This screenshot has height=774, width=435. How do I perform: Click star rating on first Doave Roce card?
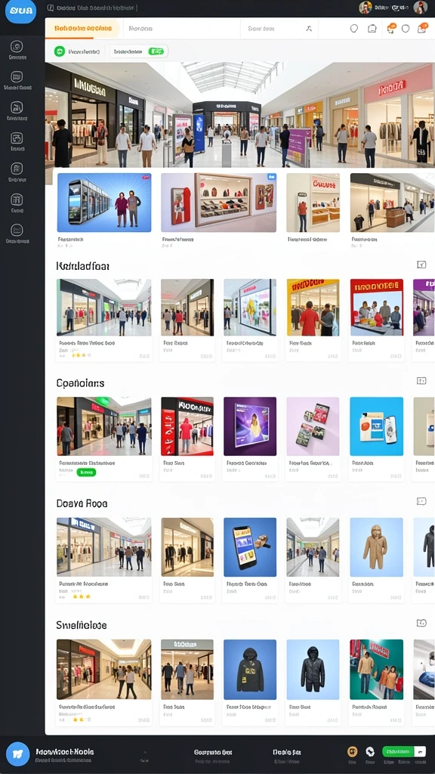point(82,596)
